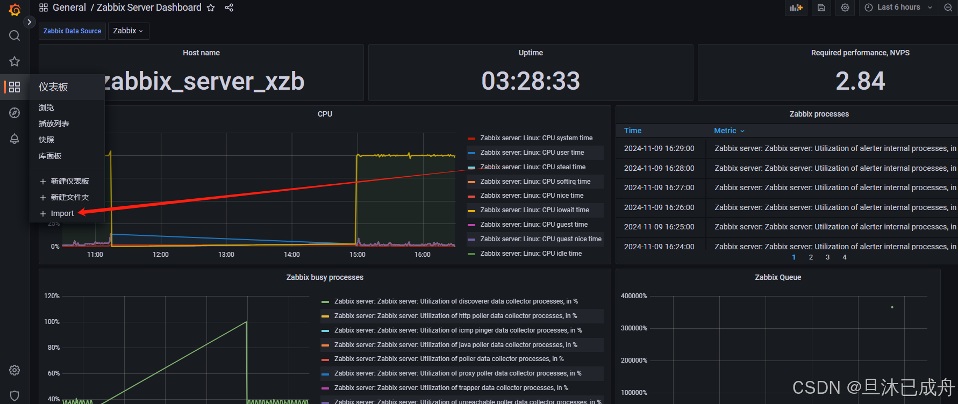Open the Configuration gear in sidebar

(x=15, y=370)
